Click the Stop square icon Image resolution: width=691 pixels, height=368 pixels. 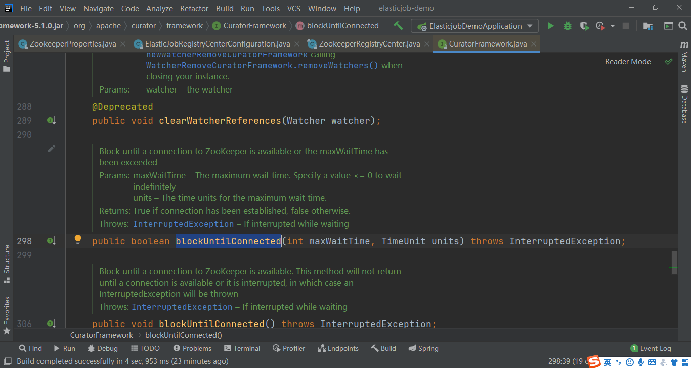coord(626,26)
